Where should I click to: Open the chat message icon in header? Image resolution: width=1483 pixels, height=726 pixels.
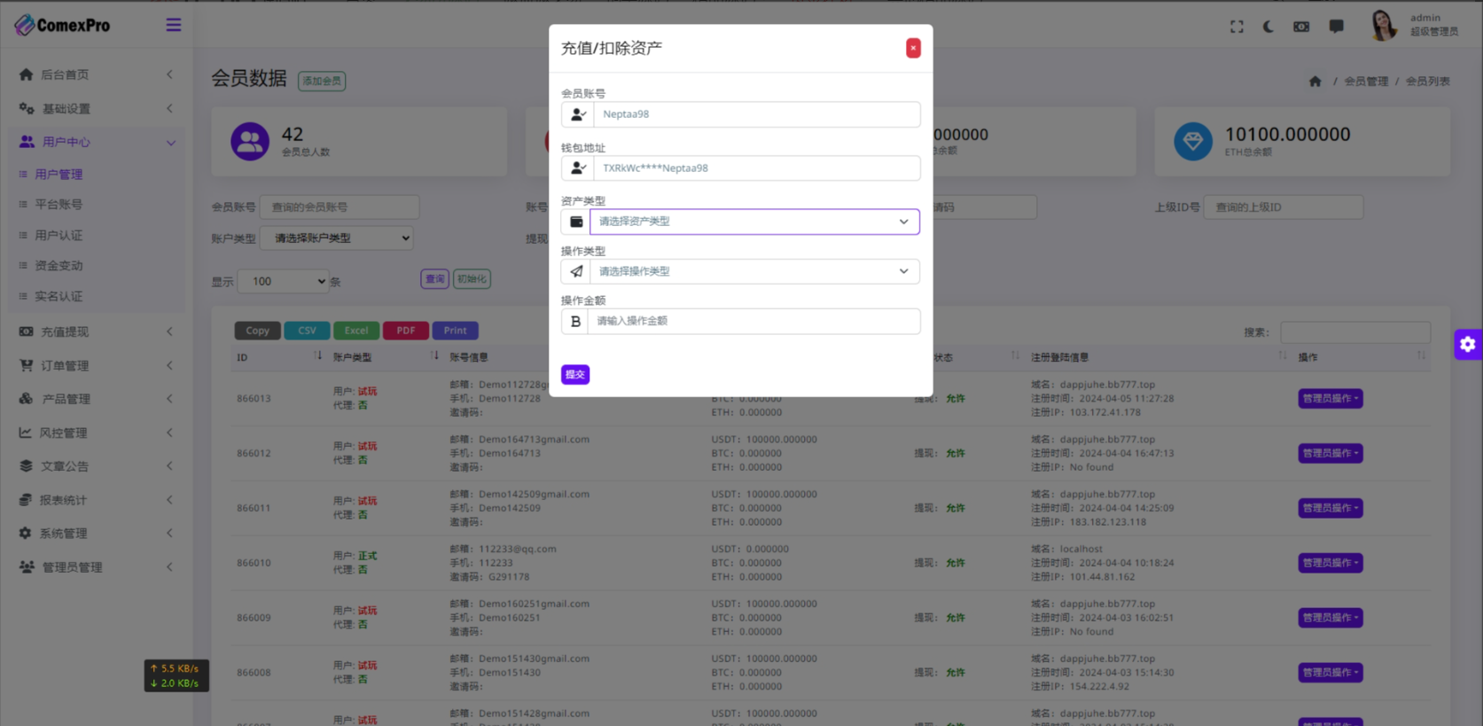[1336, 27]
